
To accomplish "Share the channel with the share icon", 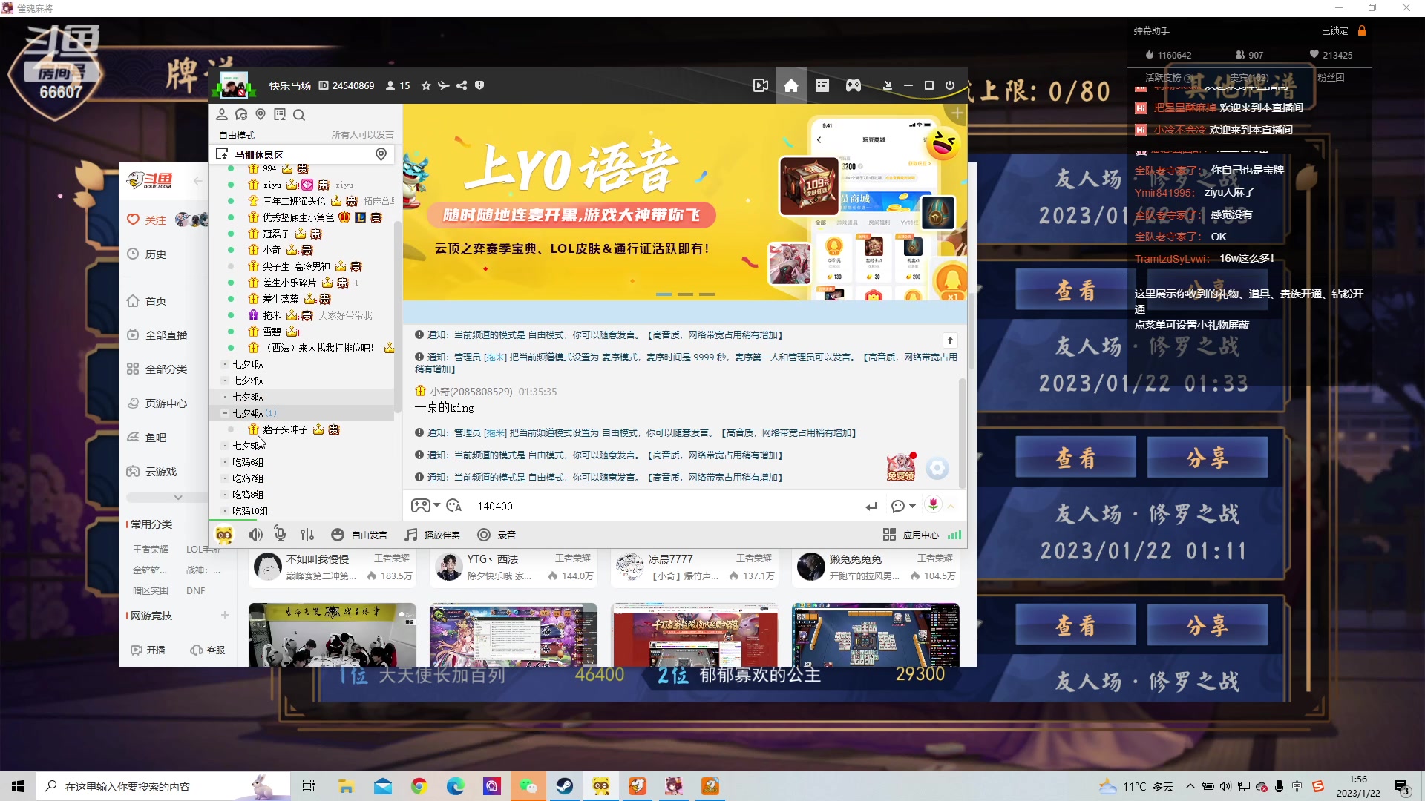I will coord(462,85).
